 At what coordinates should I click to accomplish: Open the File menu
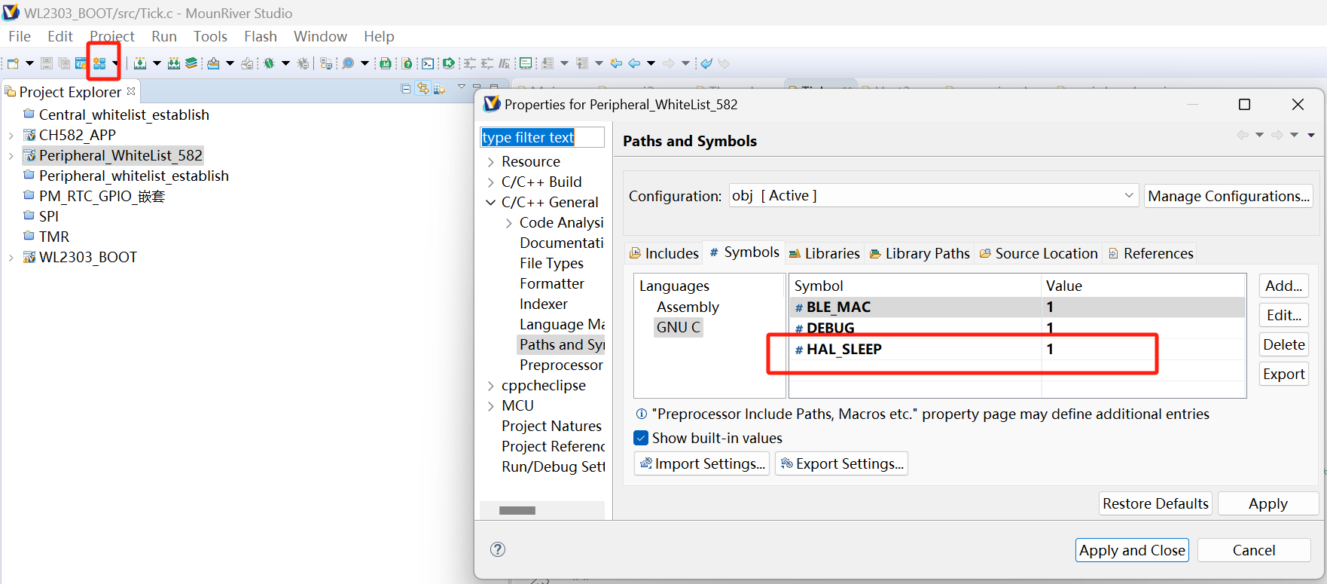[20, 36]
